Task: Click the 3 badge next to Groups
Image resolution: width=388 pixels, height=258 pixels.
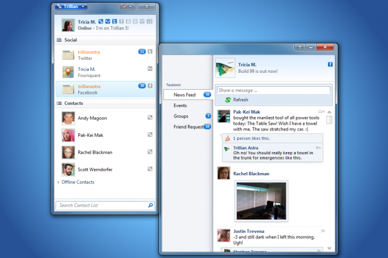Action: [208, 115]
